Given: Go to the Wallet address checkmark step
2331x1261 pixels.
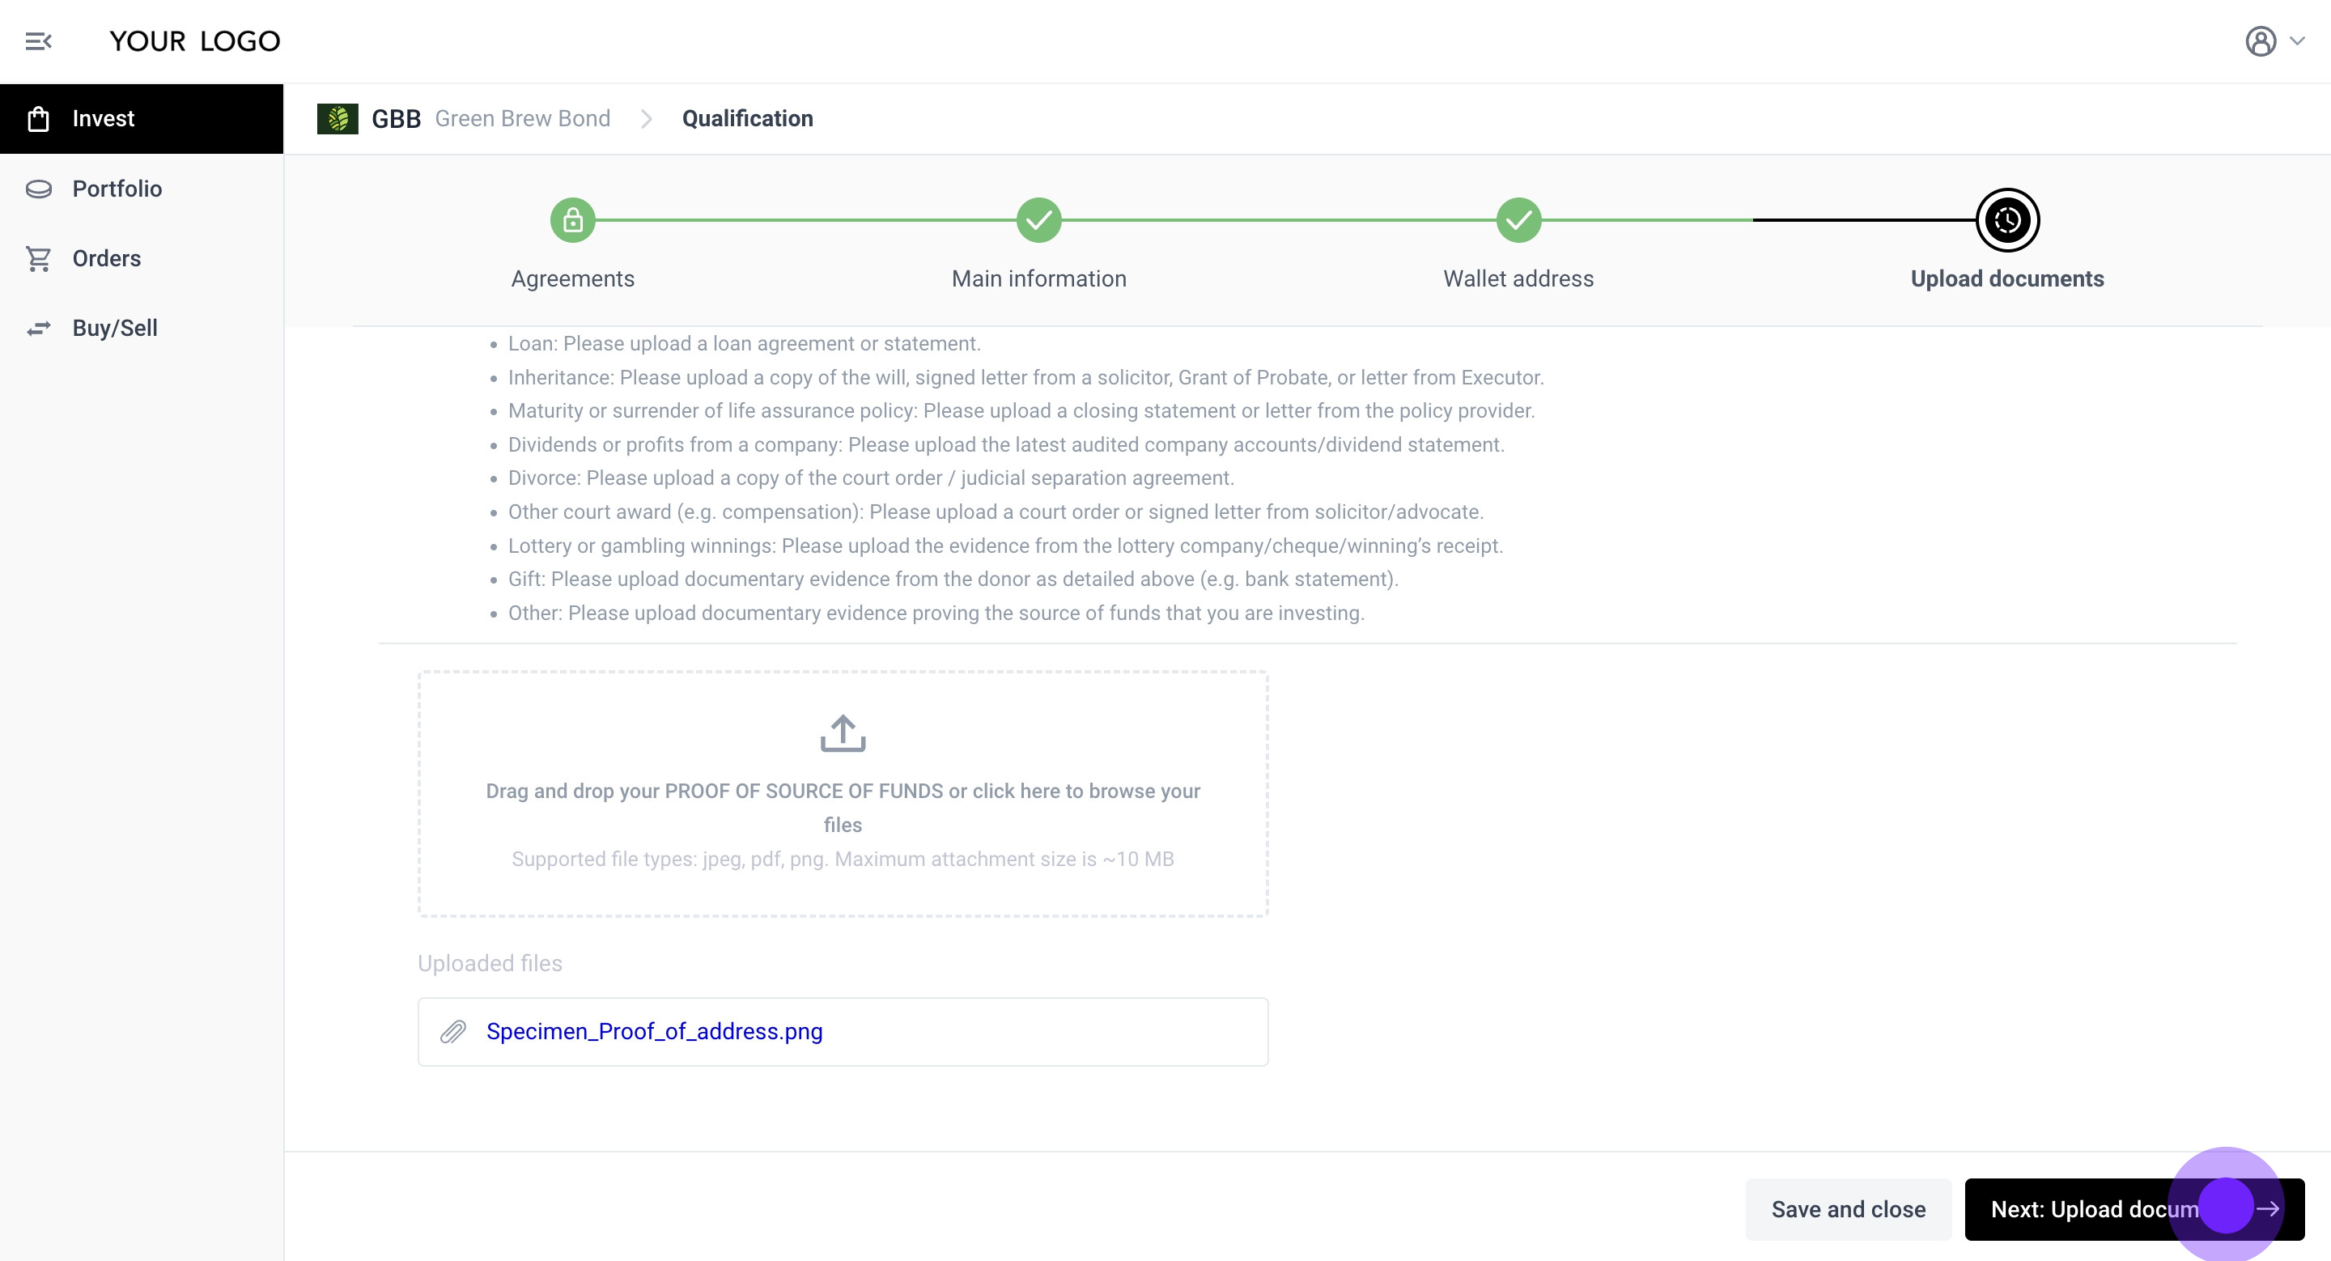Looking at the screenshot, I should [1518, 220].
